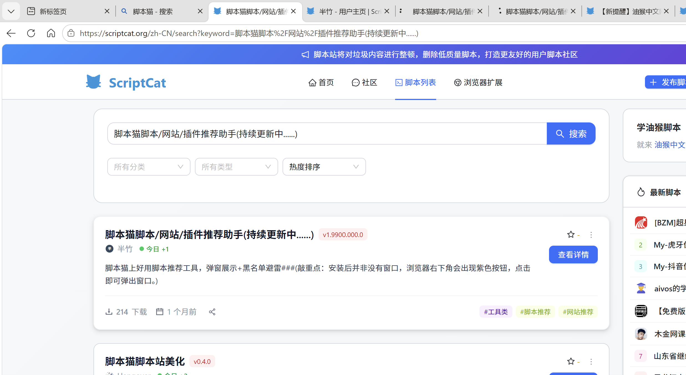The height and width of the screenshot is (375, 686).
Task: Open the 油猴中文 link in sidebar
Action: coord(670,145)
